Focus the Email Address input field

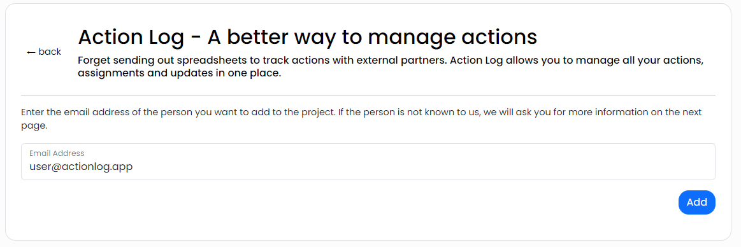click(368, 162)
